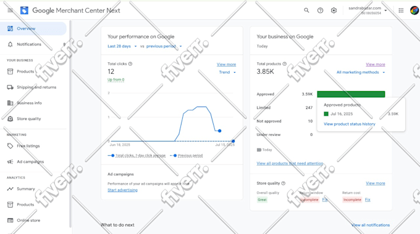The image size is (420, 234).
Task: Click the Google Merchant Center logo icon
Action: click(x=24, y=10)
